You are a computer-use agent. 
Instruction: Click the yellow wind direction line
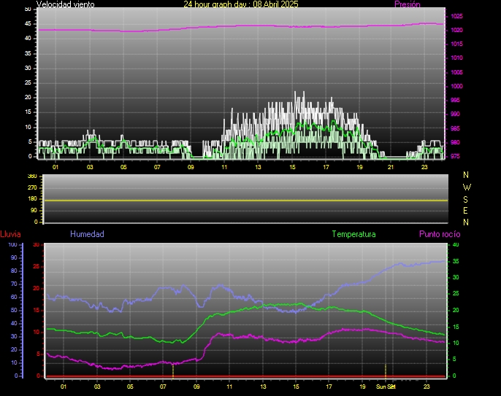tap(245, 201)
